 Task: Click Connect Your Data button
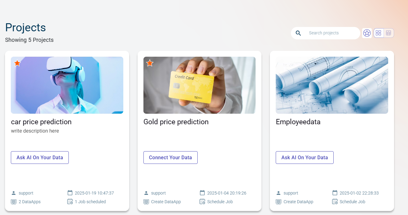(x=170, y=157)
